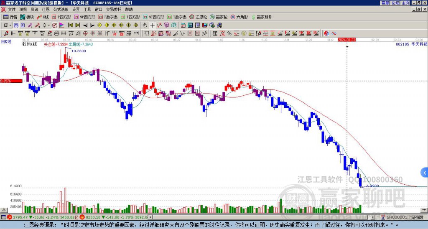Open the P四方形 square chart
This screenshot has width=428, height=229.
pos(61,17)
